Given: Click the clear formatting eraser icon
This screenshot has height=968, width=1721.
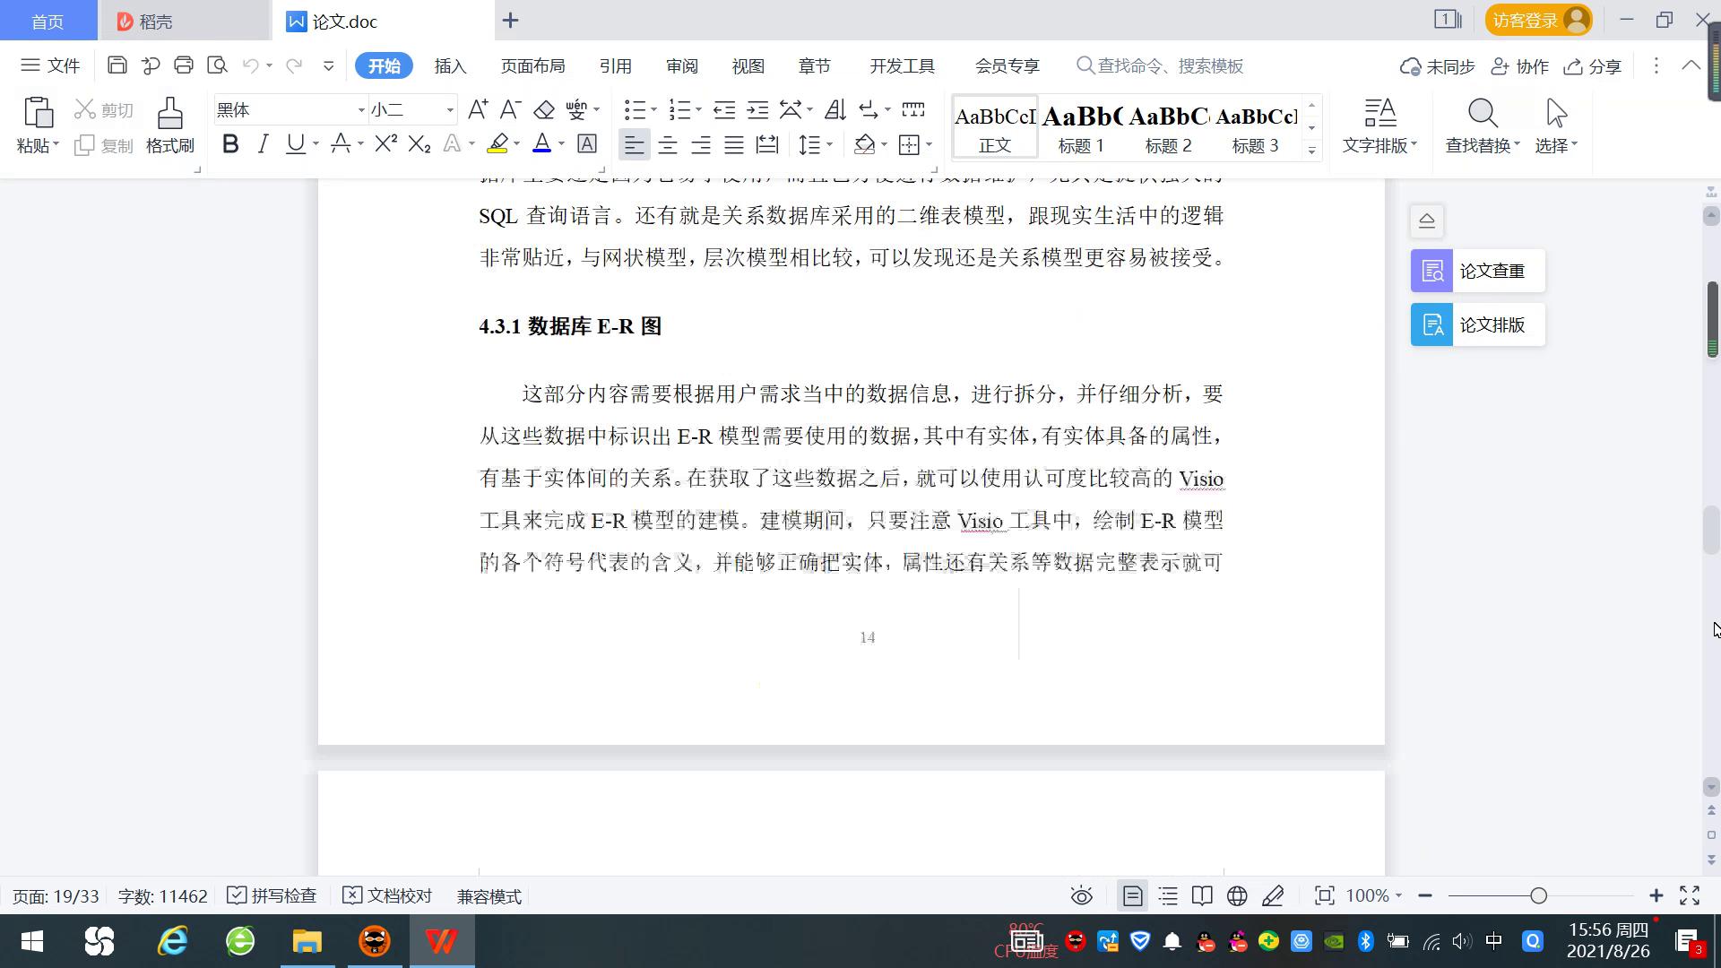Looking at the screenshot, I should pyautogui.click(x=544, y=110).
